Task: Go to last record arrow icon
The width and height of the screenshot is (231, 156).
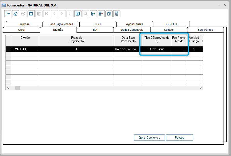Action: pyautogui.click(x=70, y=14)
